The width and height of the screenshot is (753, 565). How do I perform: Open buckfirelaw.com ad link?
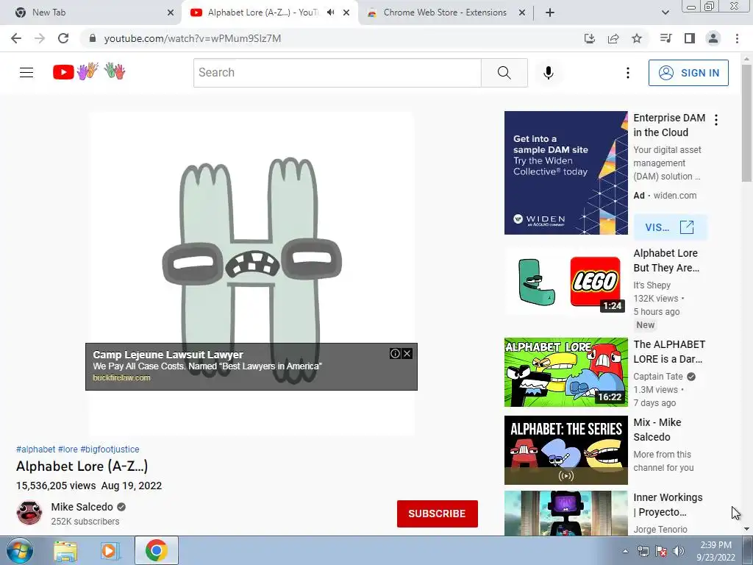click(121, 377)
